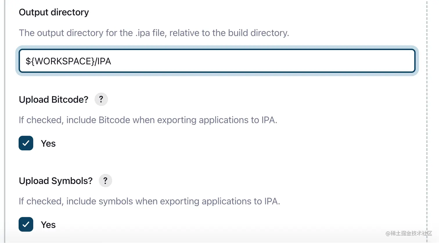Open help for Upload Bitcode
This screenshot has width=439, height=243.
[101, 99]
